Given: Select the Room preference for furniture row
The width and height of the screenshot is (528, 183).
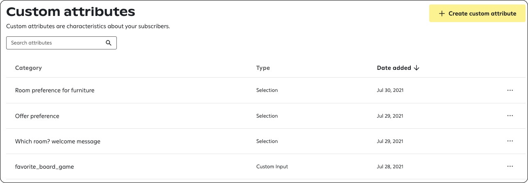Looking at the screenshot, I should click(266, 90).
